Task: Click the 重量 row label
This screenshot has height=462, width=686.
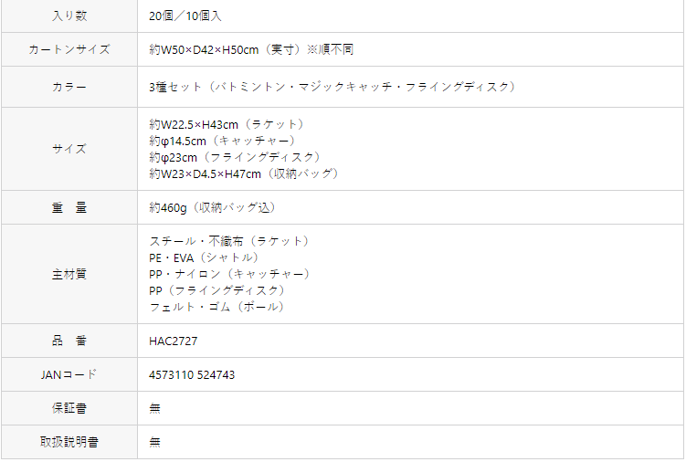Action: tap(69, 207)
